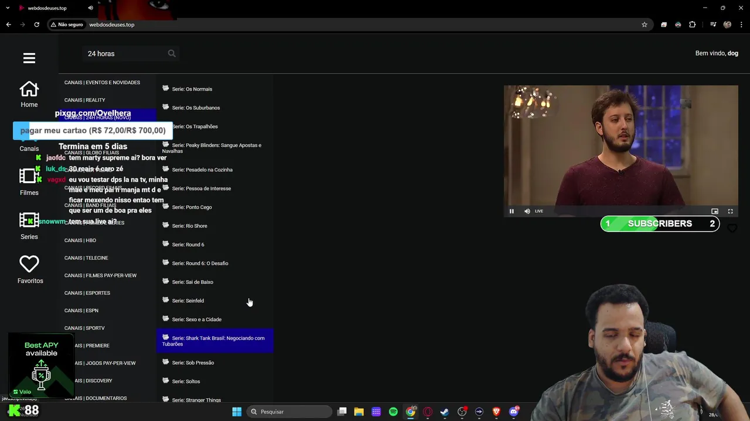Play 'Serie: Pessoa de Interesse' channel

[214, 188]
